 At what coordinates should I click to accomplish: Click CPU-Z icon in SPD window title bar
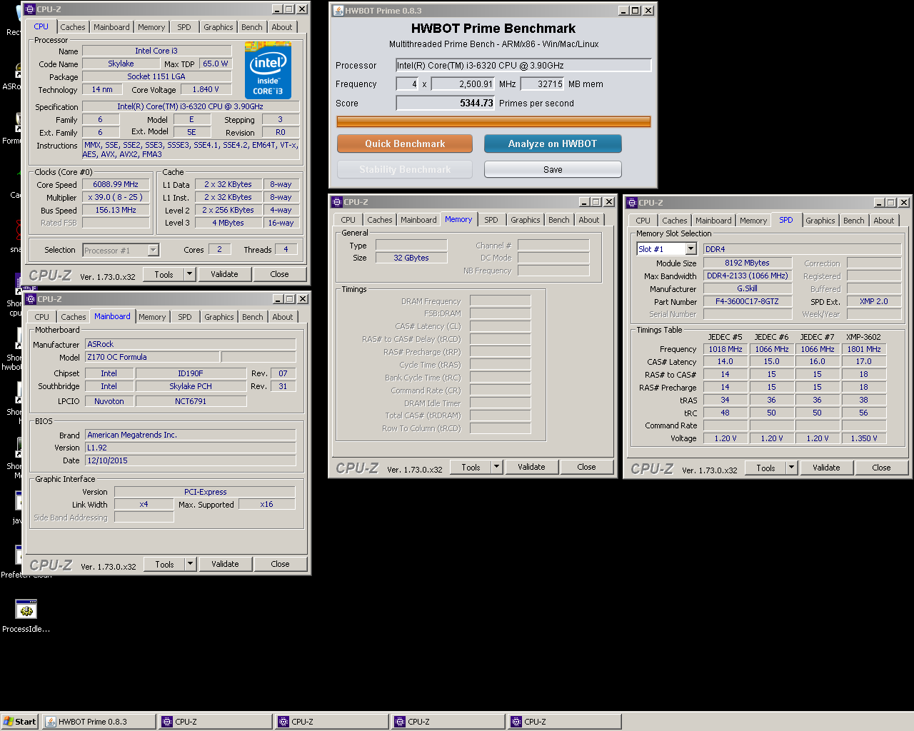pos(632,203)
